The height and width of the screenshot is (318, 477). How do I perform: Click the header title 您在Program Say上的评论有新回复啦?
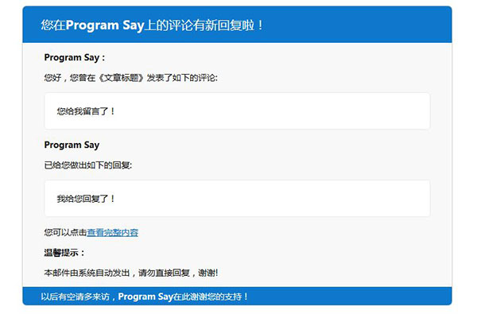pyautogui.click(x=152, y=25)
